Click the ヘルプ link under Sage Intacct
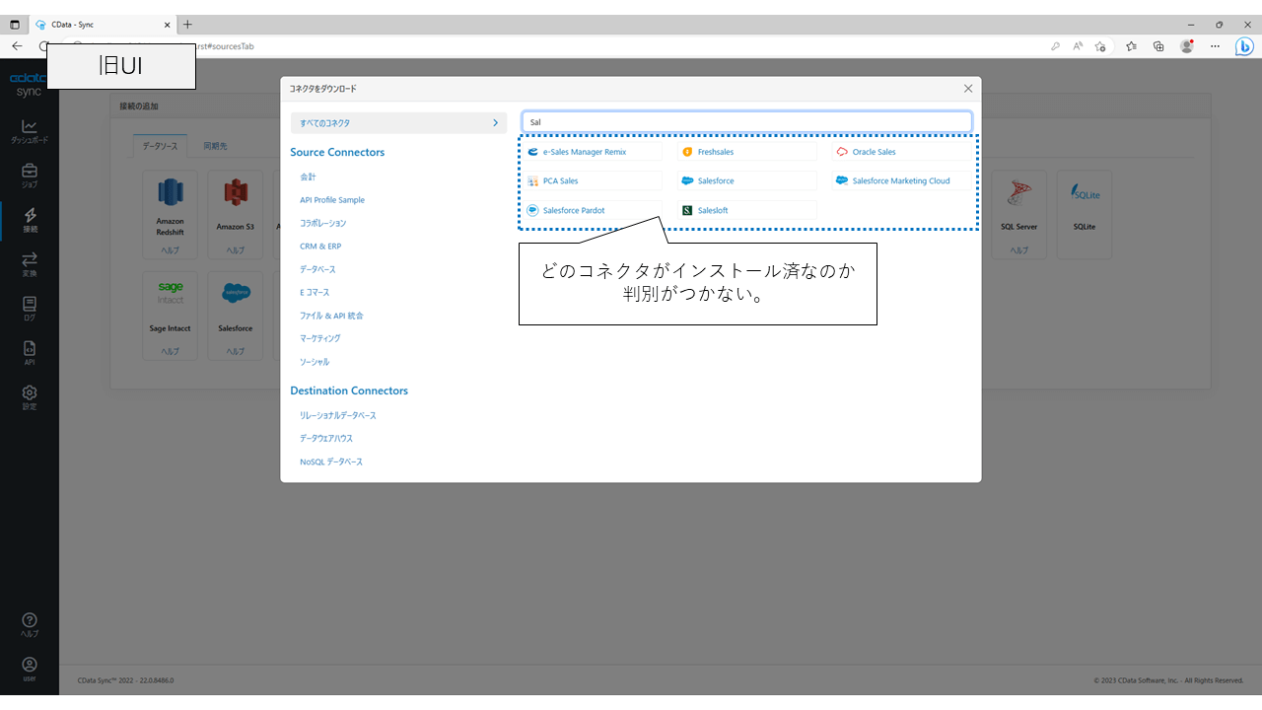 tap(170, 351)
